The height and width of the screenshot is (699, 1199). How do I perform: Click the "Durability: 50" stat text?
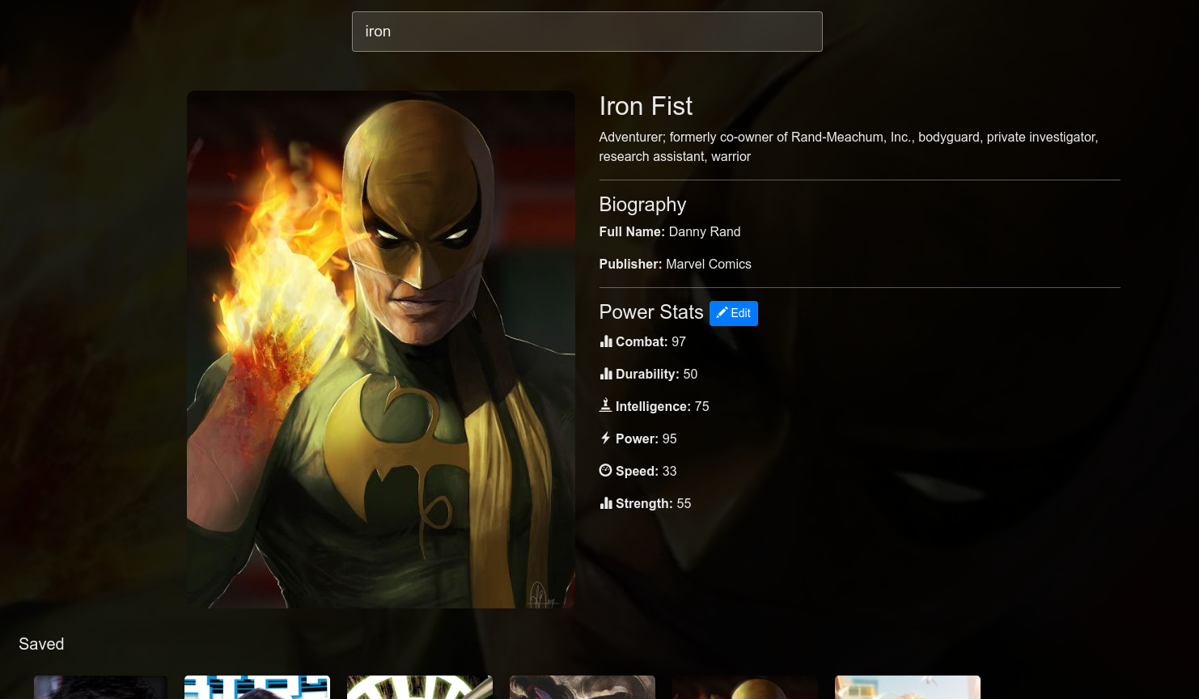click(x=656, y=374)
